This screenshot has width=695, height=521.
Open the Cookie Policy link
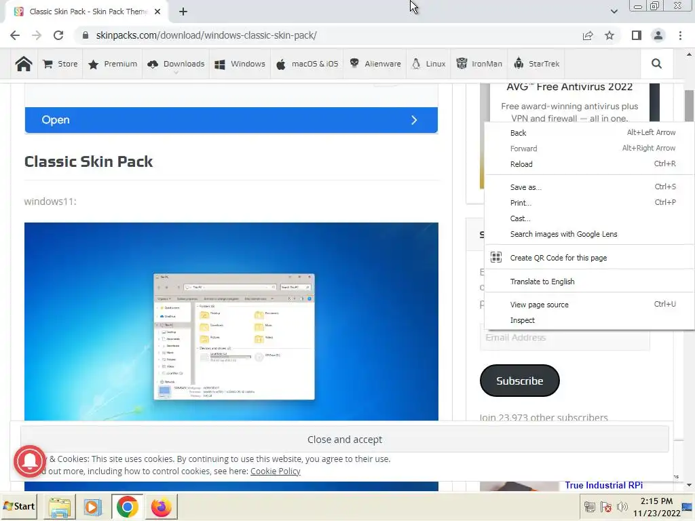[276, 471]
